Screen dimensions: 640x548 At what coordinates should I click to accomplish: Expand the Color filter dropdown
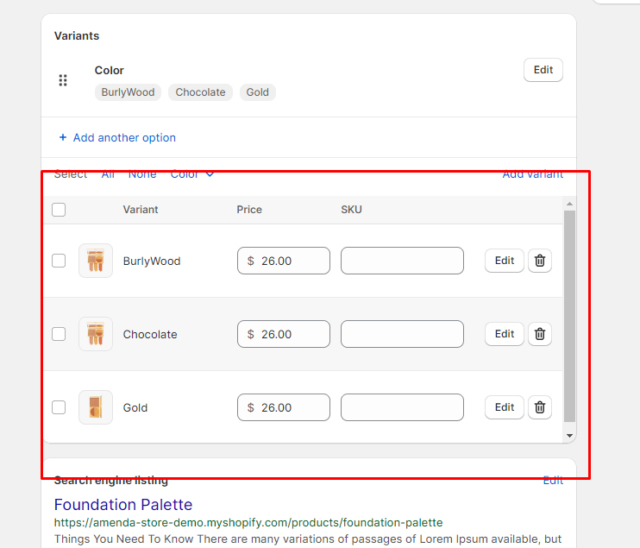pyautogui.click(x=192, y=174)
